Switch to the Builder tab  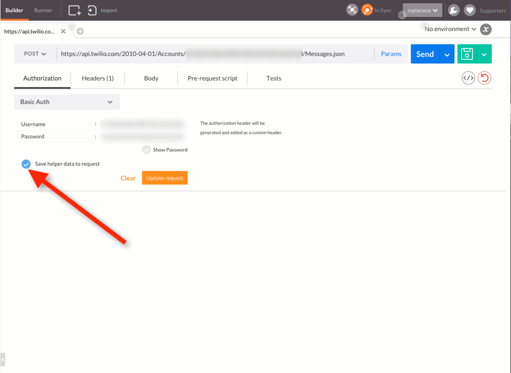[x=15, y=10]
